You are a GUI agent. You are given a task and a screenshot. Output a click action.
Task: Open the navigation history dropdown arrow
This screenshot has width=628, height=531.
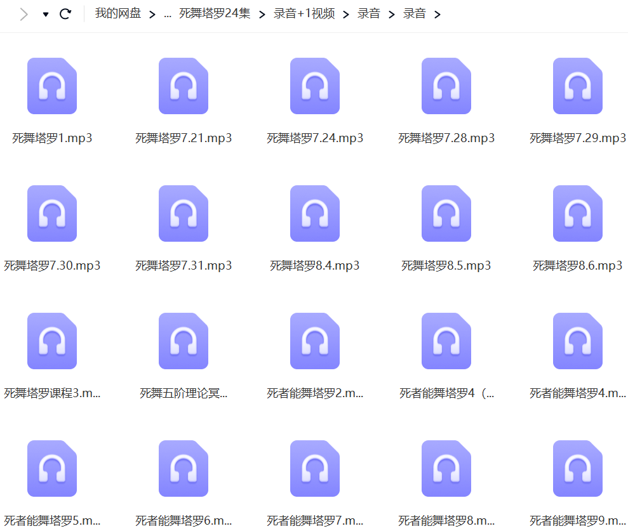pos(46,15)
